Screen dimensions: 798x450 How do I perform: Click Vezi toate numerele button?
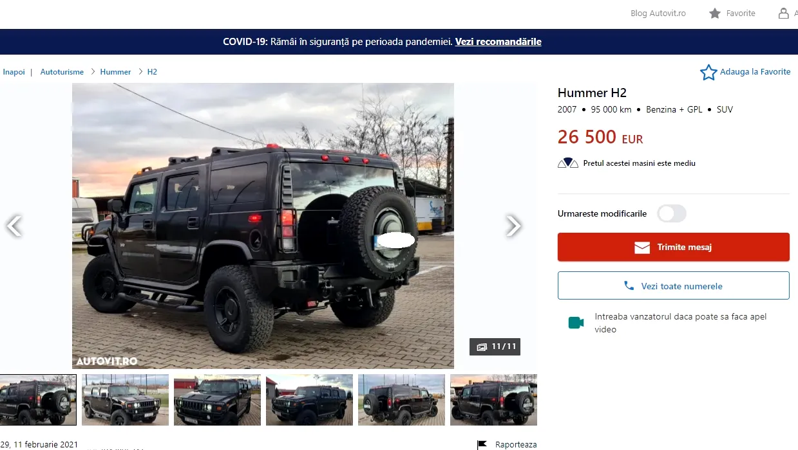[673, 285]
